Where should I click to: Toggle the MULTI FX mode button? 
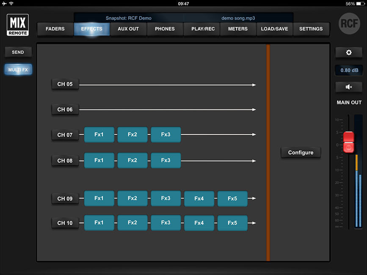18,70
